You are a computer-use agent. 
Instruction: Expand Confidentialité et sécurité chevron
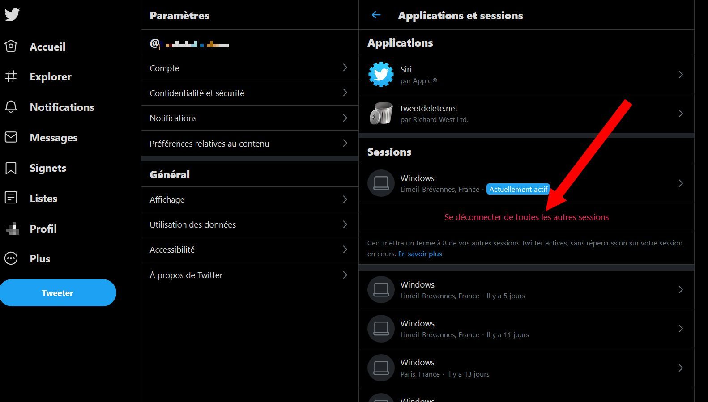tap(345, 93)
